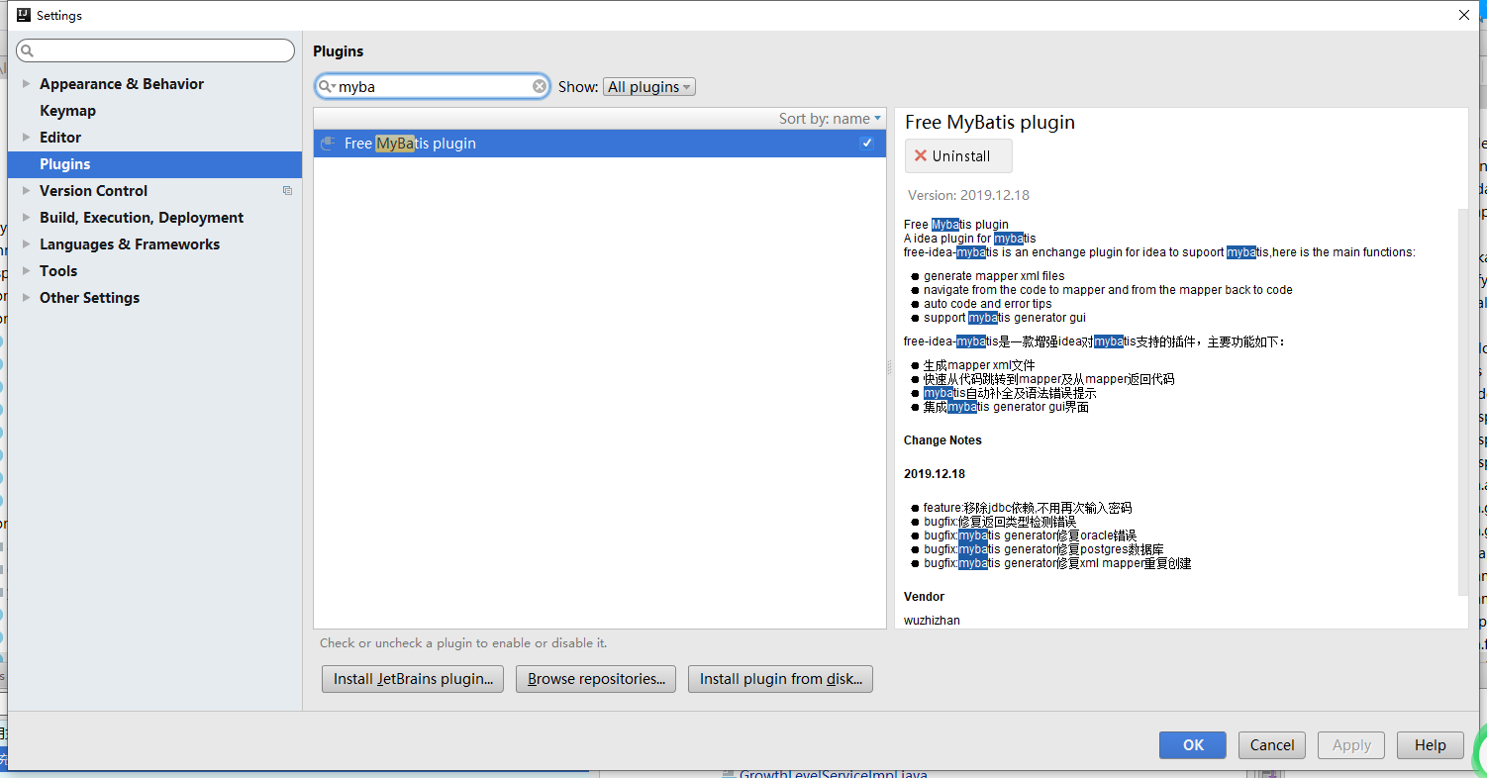Image resolution: width=1487 pixels, height=778 pixels.
Task: Open search history via magnifier icon
Action: pos(327,86)
